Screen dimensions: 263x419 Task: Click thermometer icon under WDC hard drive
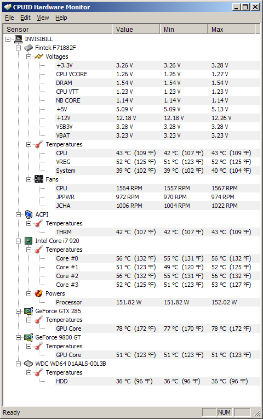(39, 372)
